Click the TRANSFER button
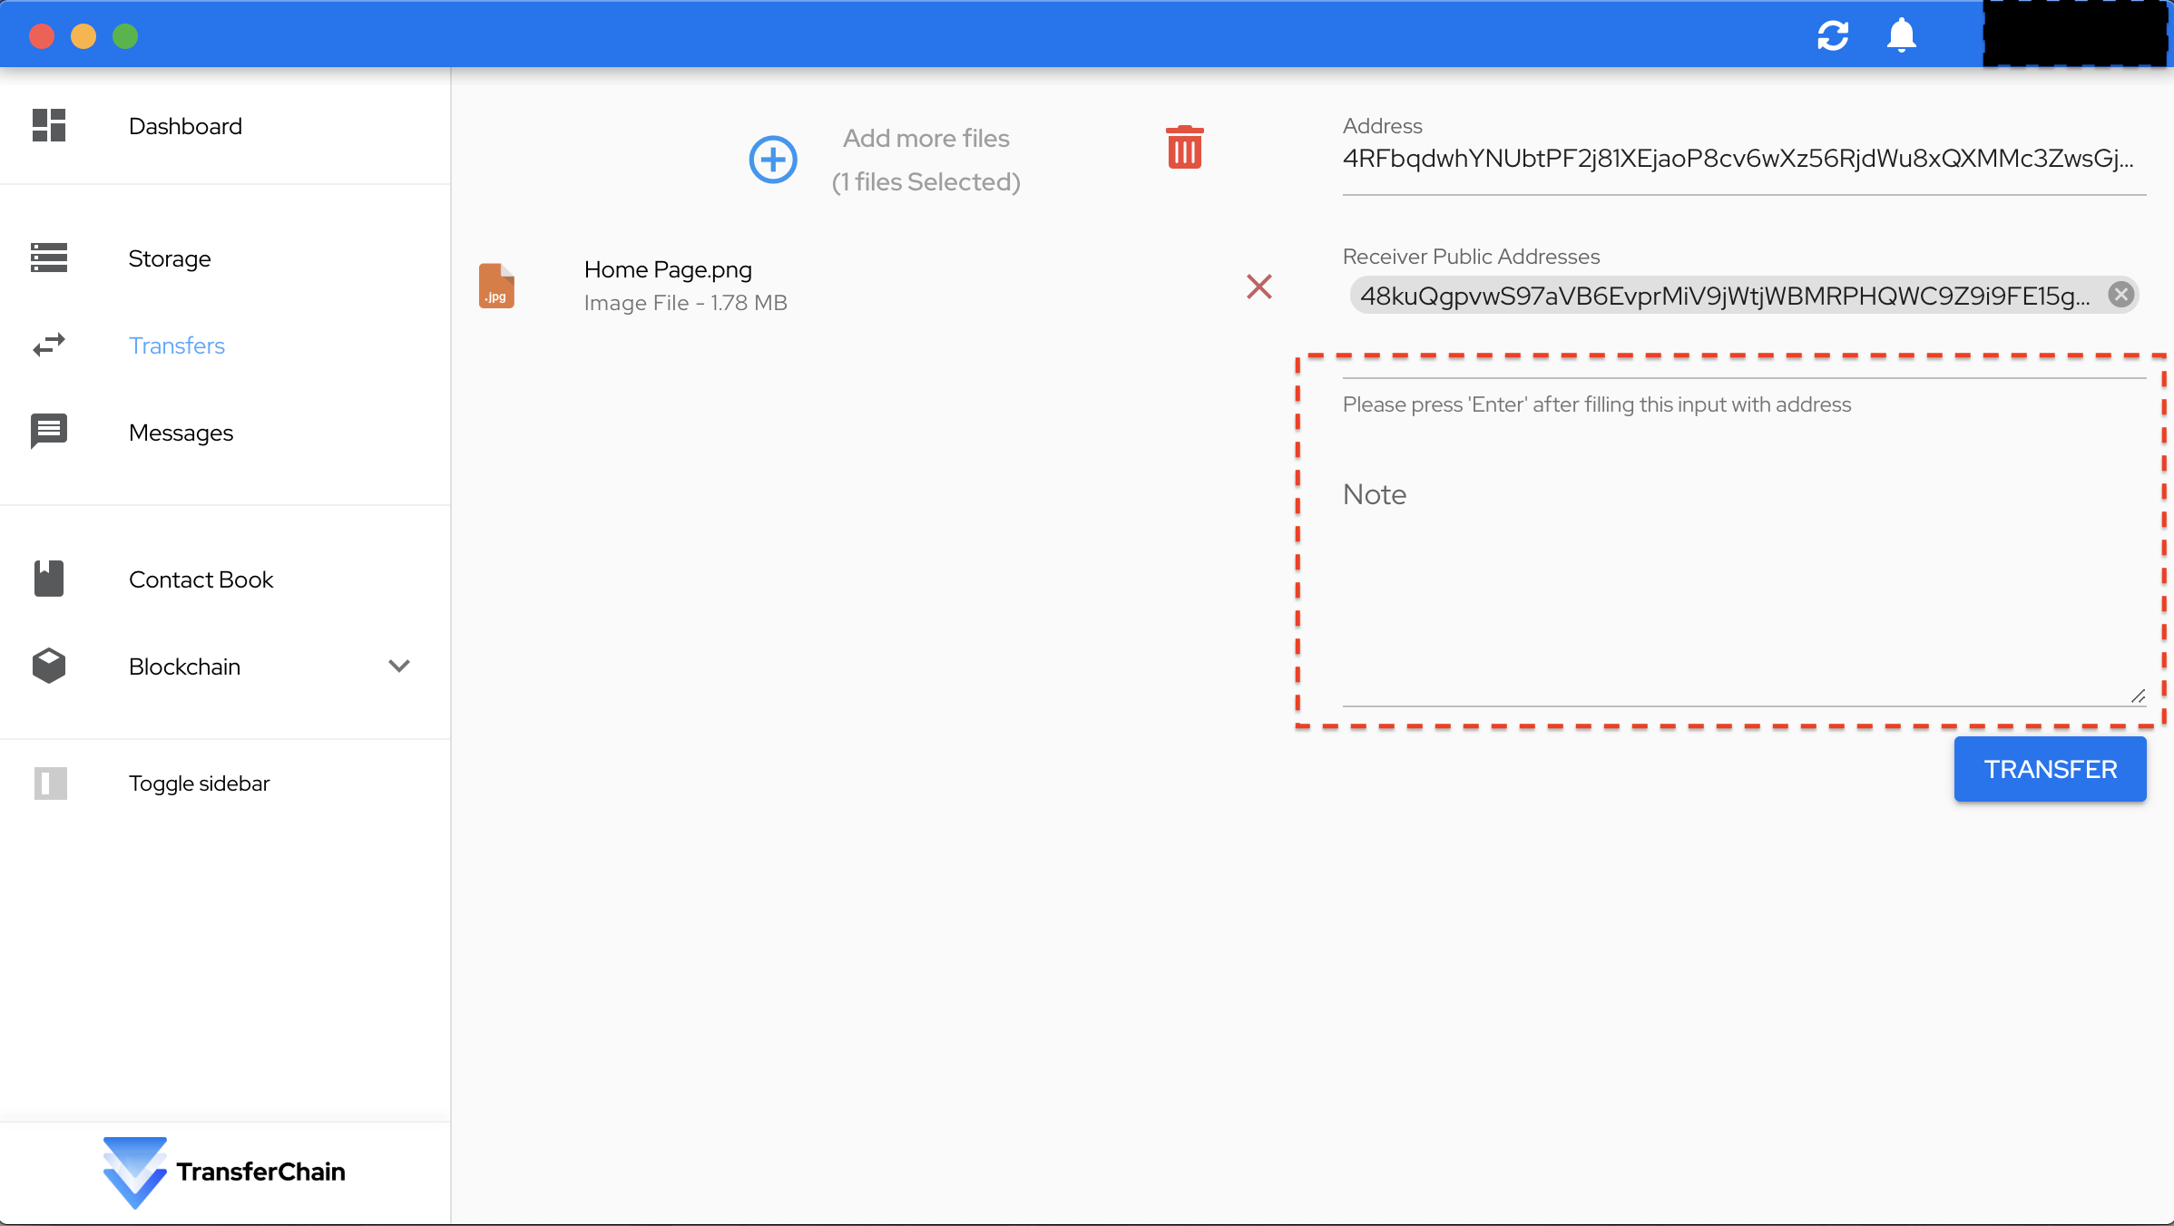 tap(2051, 769)
